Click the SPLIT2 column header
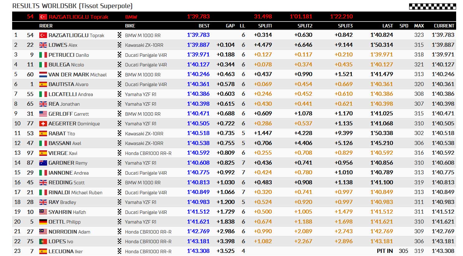Viewport: 463px width, 256px height. tap(305, 26)
